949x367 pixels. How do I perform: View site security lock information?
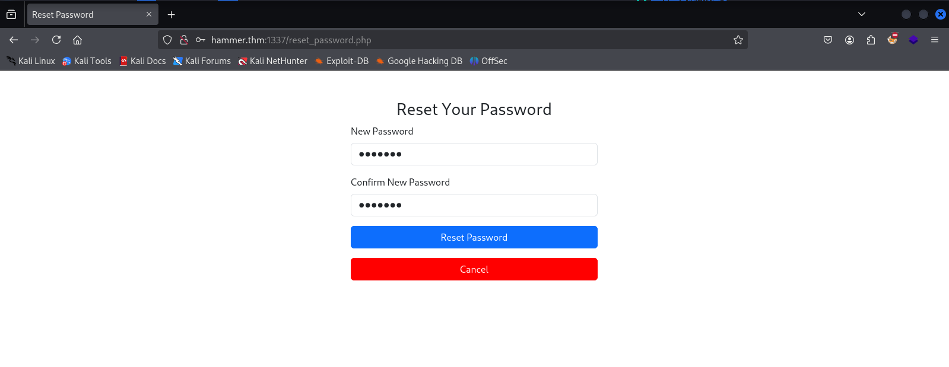pyautogui.click(x=184, y=40)
